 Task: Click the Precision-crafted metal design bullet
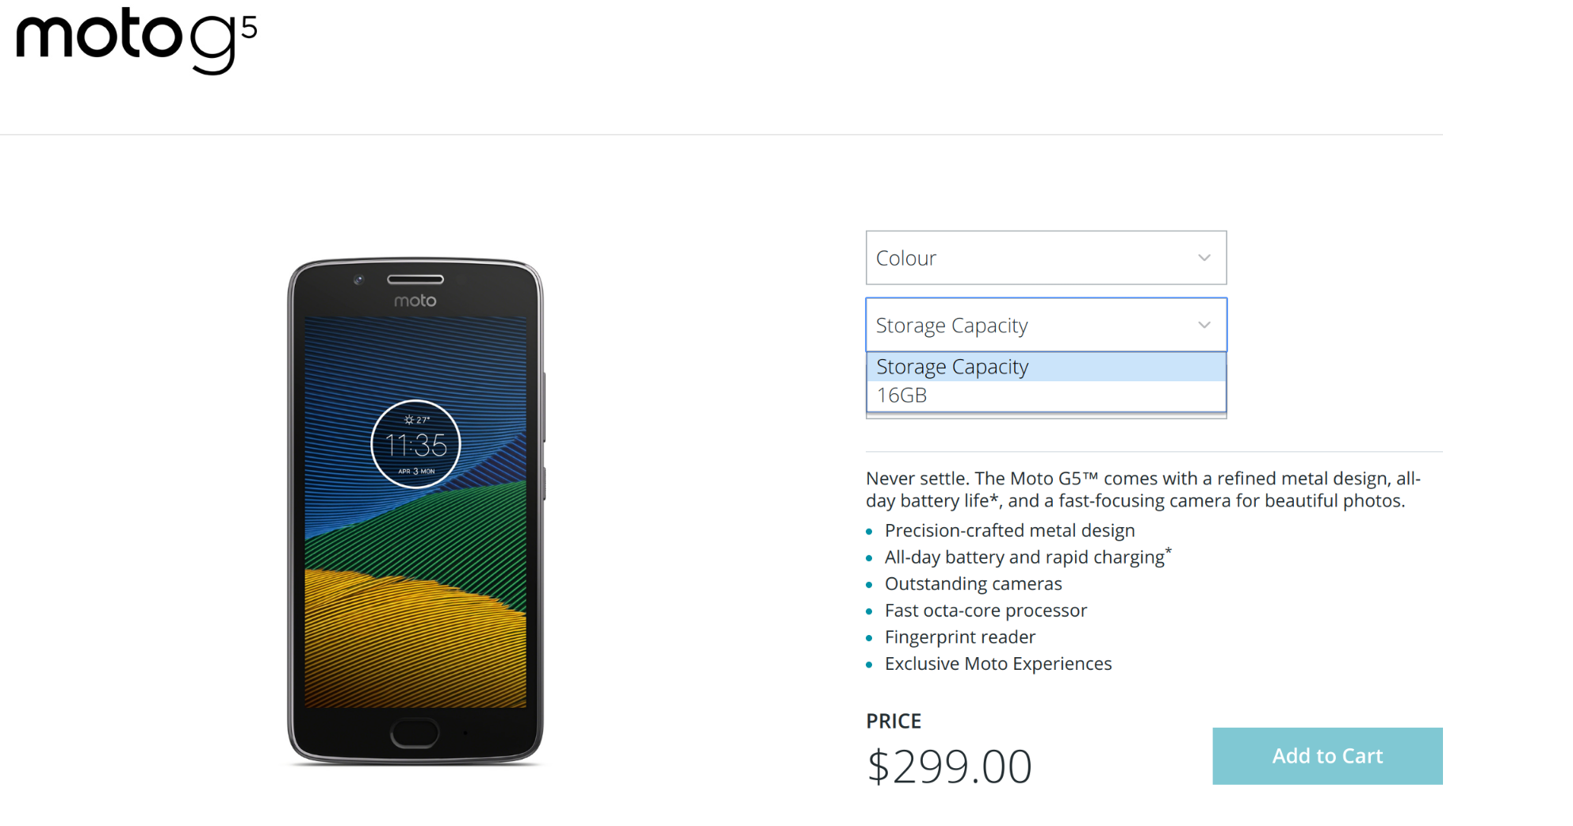click(x=1009, y=530)
